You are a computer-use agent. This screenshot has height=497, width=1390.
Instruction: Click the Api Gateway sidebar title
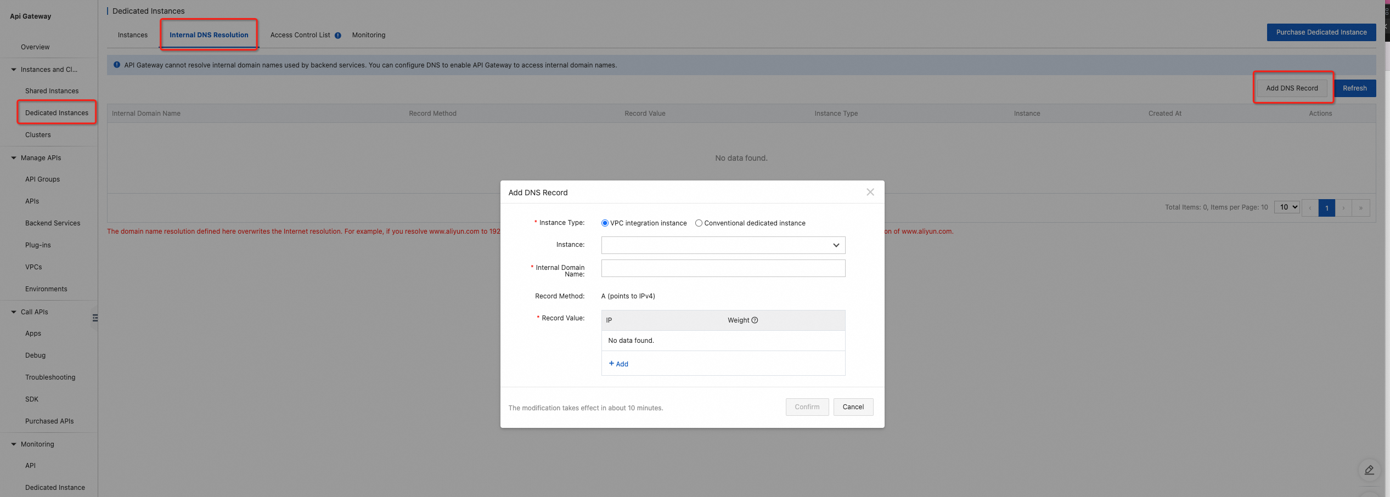click(30, 16)
